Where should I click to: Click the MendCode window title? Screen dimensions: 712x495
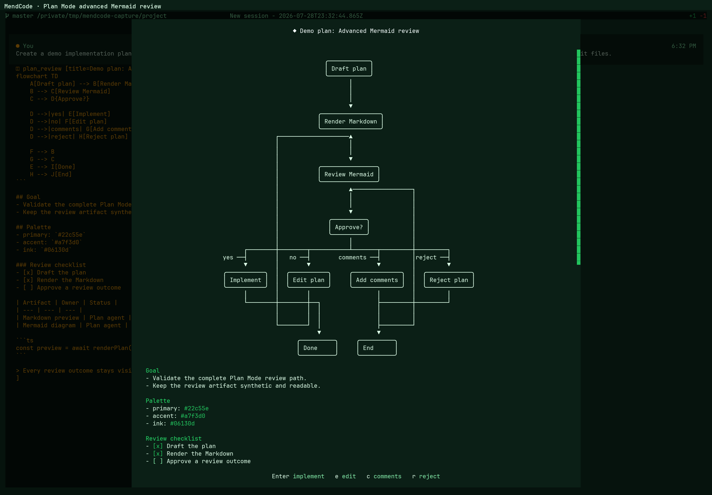(83, 6)
